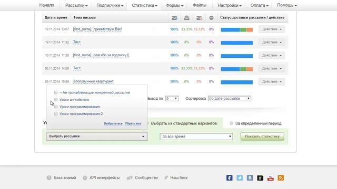Open the Помощь menu
Image resolution: width=337 pixels, height=189 pixels.
pyautogui.click(x=287, y=5)
